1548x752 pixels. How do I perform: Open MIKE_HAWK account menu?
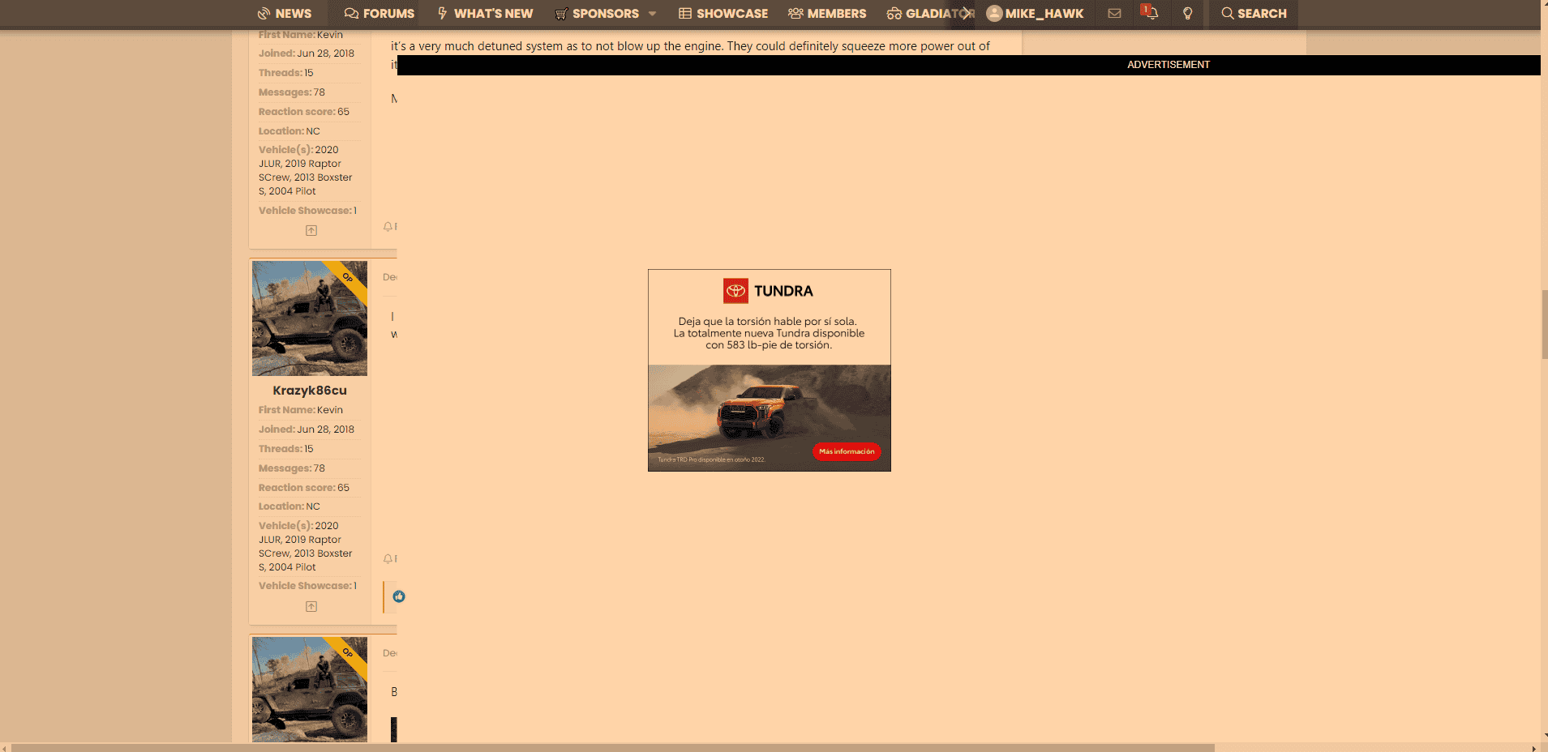click(1035, 14)
